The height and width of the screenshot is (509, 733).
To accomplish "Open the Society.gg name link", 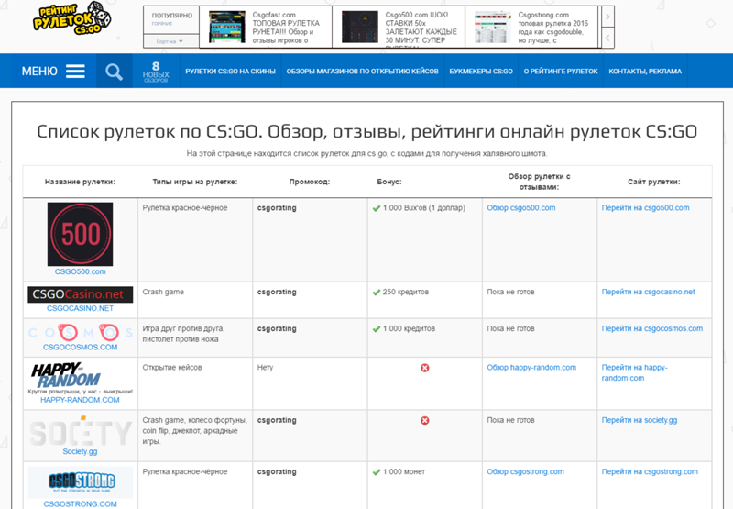I will pyautogui.click(x=80, y=452).
